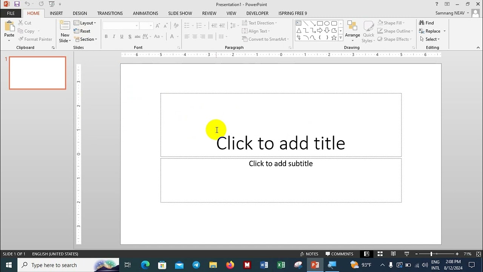Screen dimensions: 483x272
Task: Justify the paragraph text
Action: tap(211, 37)
